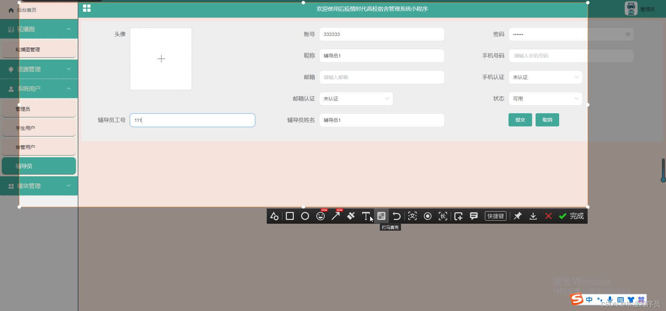Click the 辅导员姓名 input field
666x311 pixels.
[382, 120]
